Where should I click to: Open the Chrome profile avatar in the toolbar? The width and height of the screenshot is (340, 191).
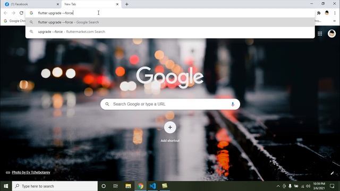tap(327, 13)
